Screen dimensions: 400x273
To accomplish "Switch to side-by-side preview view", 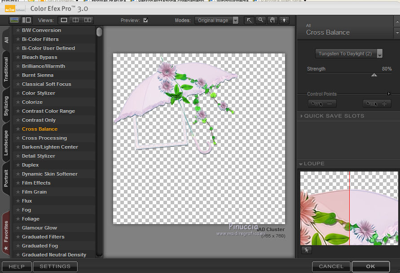I will [88, 20].
